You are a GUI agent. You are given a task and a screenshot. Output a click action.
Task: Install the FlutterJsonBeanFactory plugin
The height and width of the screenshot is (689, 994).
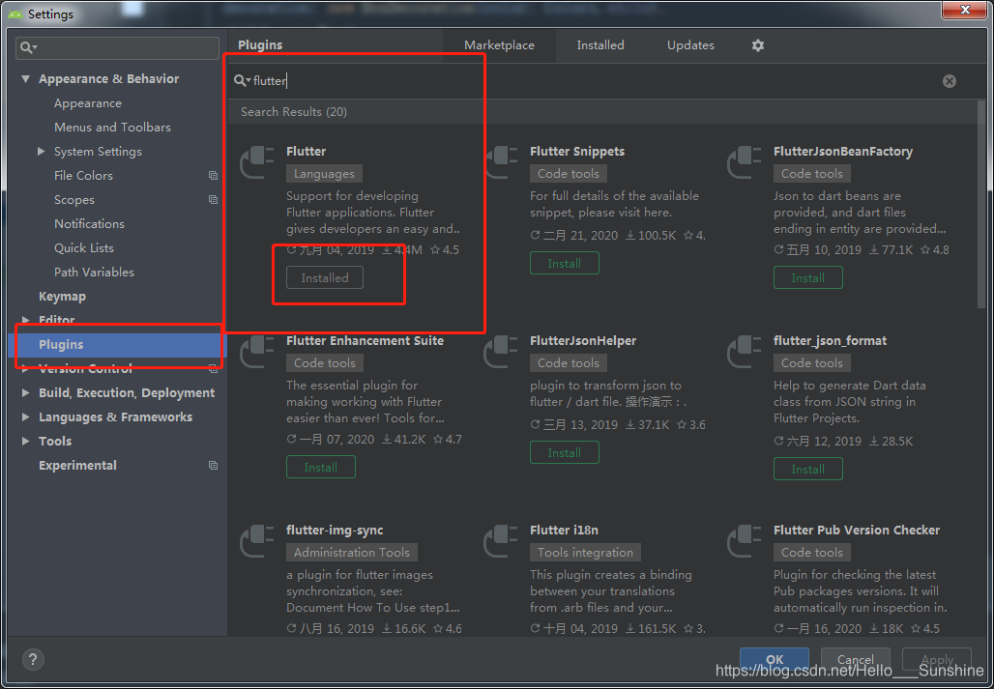tap(807, 278)
